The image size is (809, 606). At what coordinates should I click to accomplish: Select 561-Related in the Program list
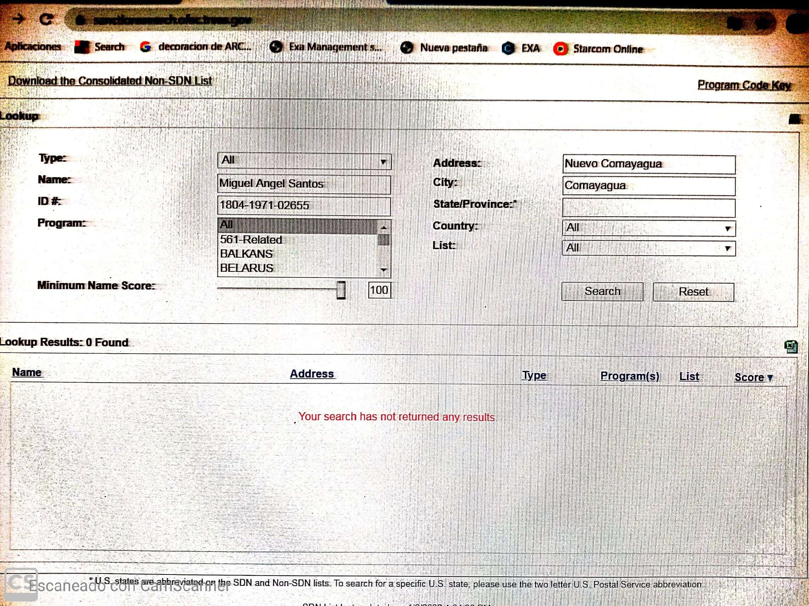[251, 240]
